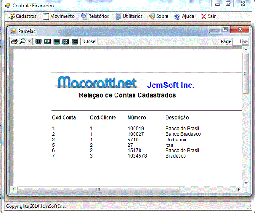Click the vertical scrollbar down arrow
The width and height of the screenshot is (255, 213).
pyautogui.click(x=246, y=183)
